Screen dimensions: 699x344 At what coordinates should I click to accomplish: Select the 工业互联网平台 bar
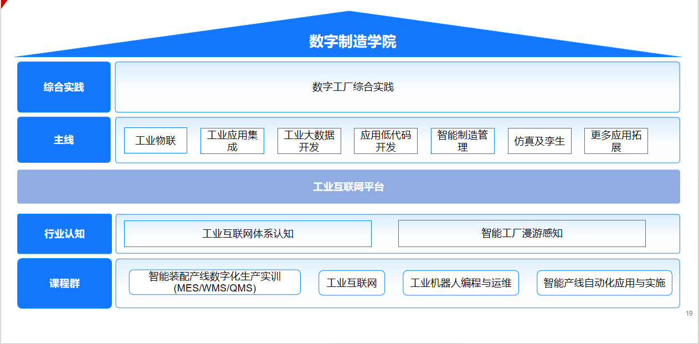coord(348,187)
